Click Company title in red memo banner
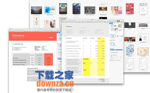 coord(18,35)
